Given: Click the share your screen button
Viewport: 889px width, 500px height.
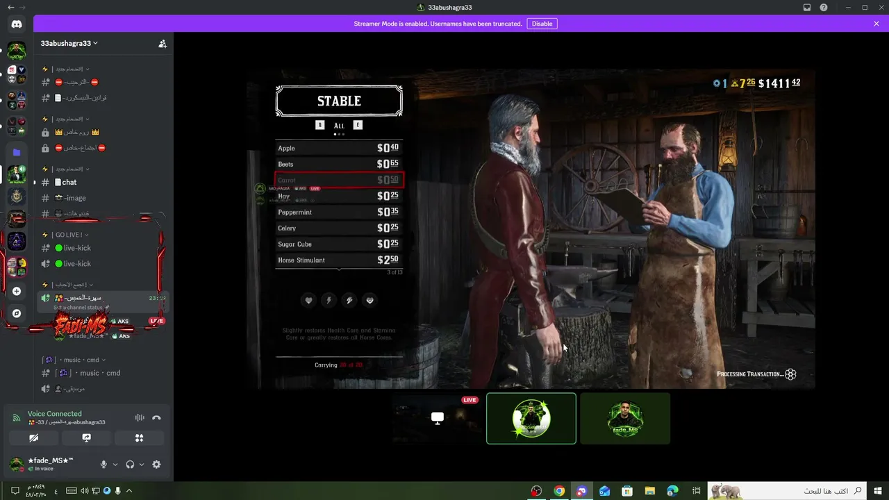Looking at the screenshot, I should [x=86, y=438].
